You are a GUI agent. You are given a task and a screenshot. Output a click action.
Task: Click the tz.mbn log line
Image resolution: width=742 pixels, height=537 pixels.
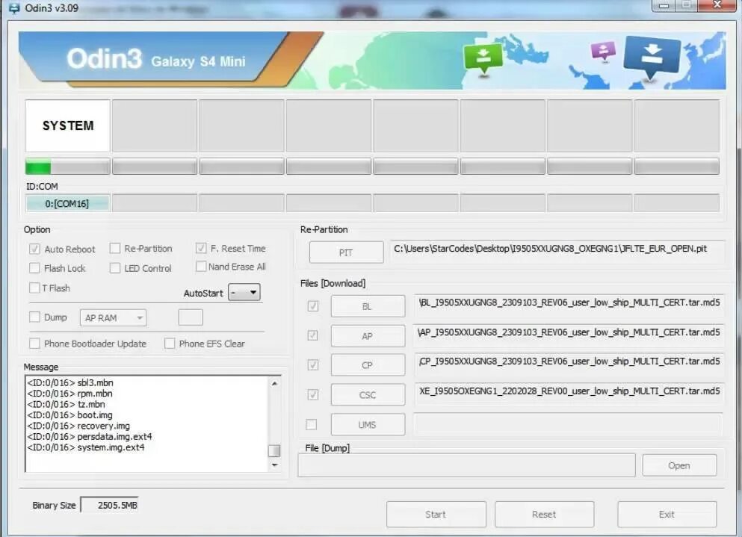click(x=66, y=404)
